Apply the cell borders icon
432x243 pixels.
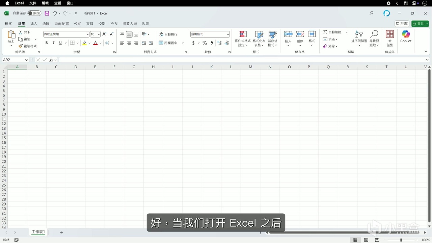point(72,43)
